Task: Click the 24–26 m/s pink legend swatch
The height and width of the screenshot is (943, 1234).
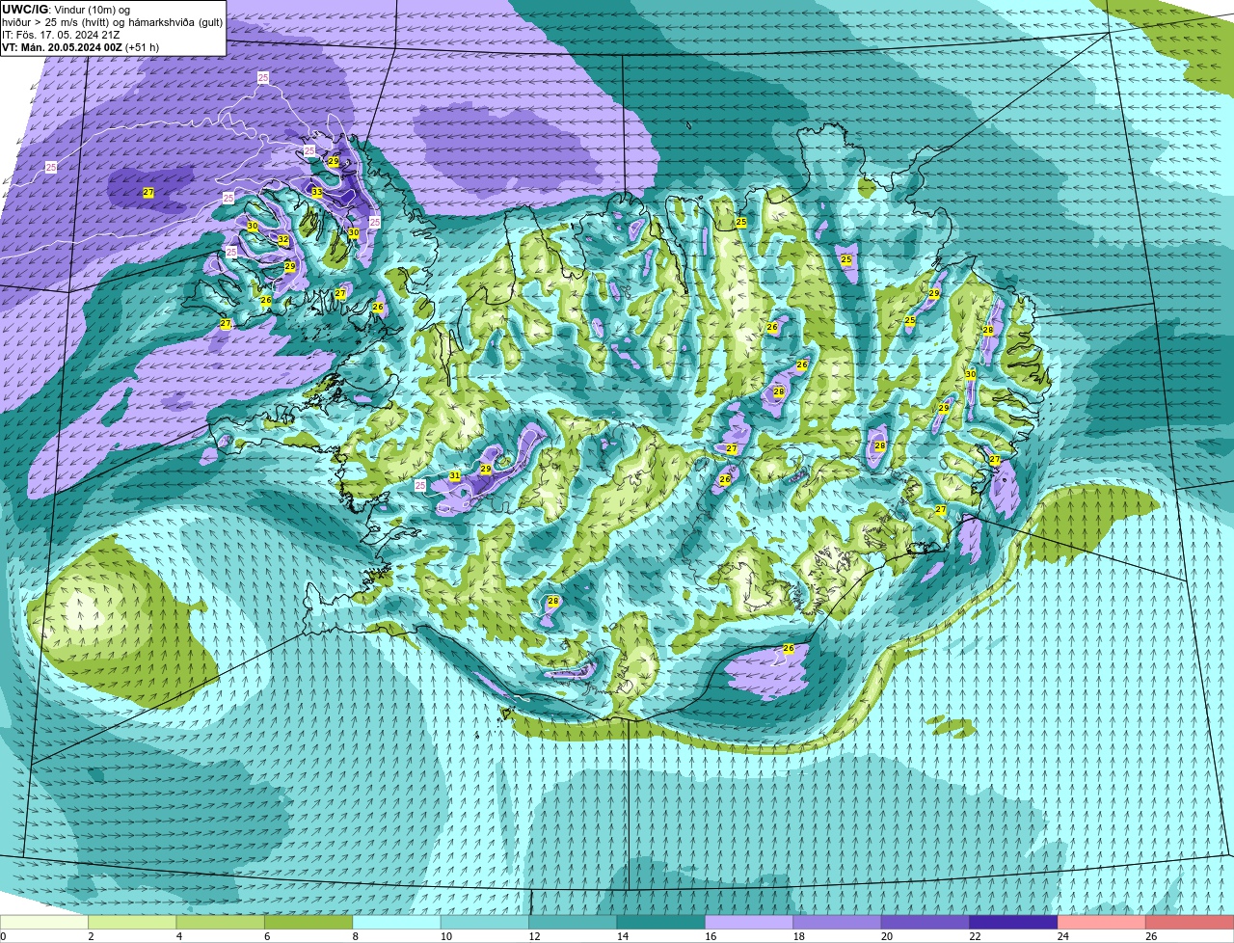Action: pos(1102,923)
